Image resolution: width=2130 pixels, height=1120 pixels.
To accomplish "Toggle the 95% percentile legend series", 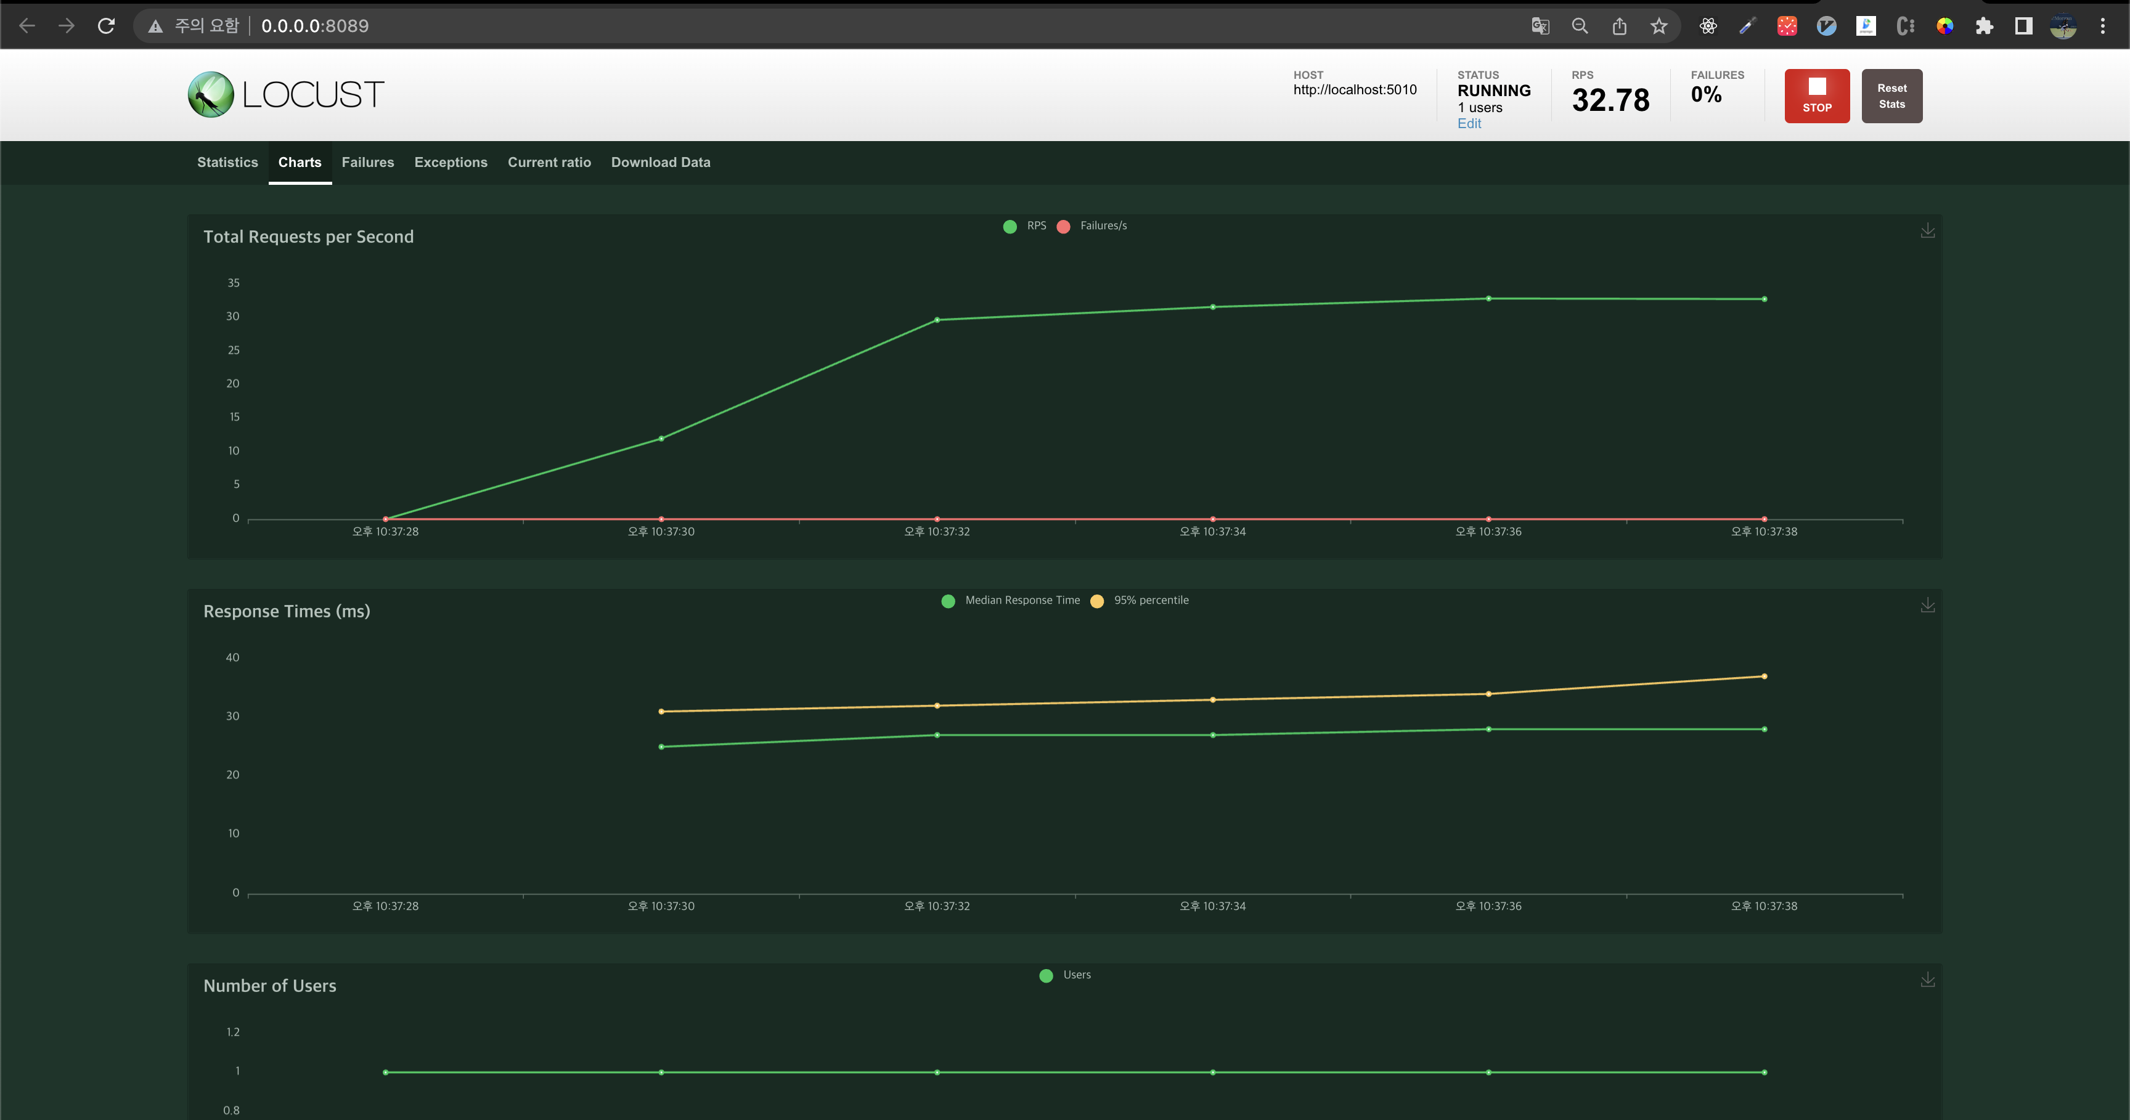I will click(1140, 600).
